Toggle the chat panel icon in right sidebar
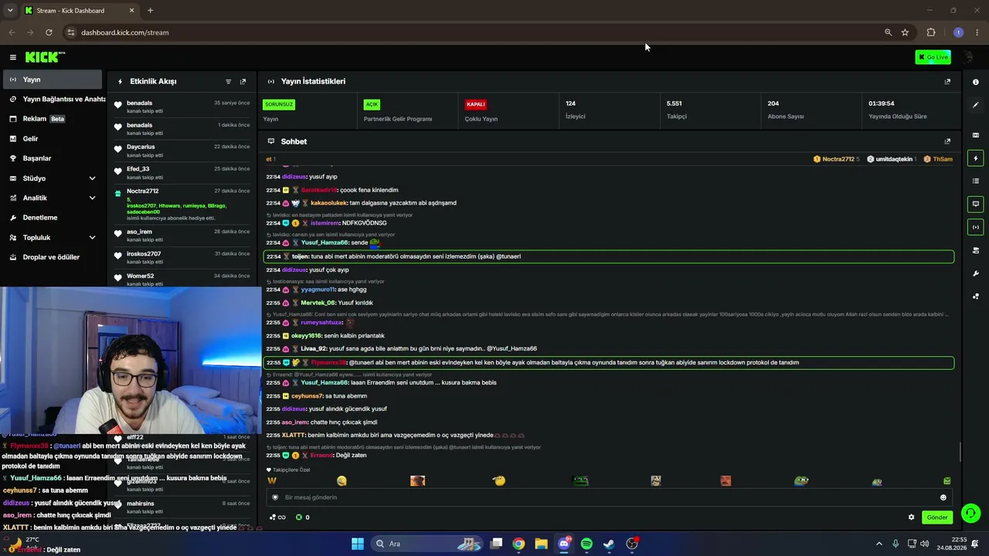The height and width of the screenshot is (556, 989). click(975, 204)
